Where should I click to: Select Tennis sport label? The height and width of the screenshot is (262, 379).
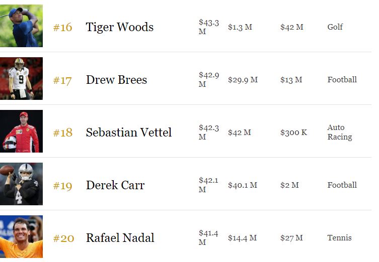339,238
